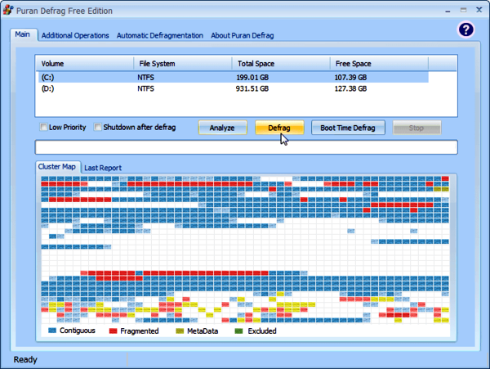Click the empty progress bar
Viewport: 490px width, 369px height.
coord(247,147)
